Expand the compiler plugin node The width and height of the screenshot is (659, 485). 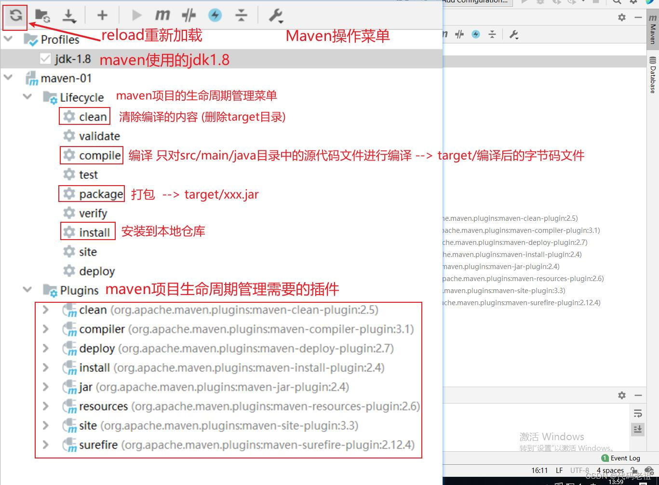pos(45,329)
